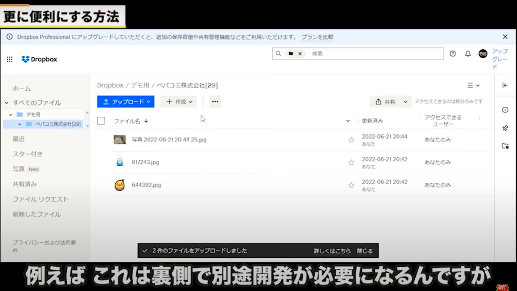Open the help question mark icon
The height and width of the screenshot is (291, 517).
point(453,54)
